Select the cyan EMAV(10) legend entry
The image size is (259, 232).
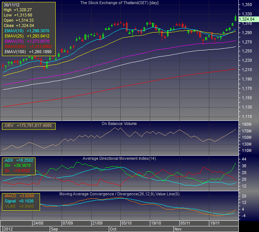coord(27,31)
